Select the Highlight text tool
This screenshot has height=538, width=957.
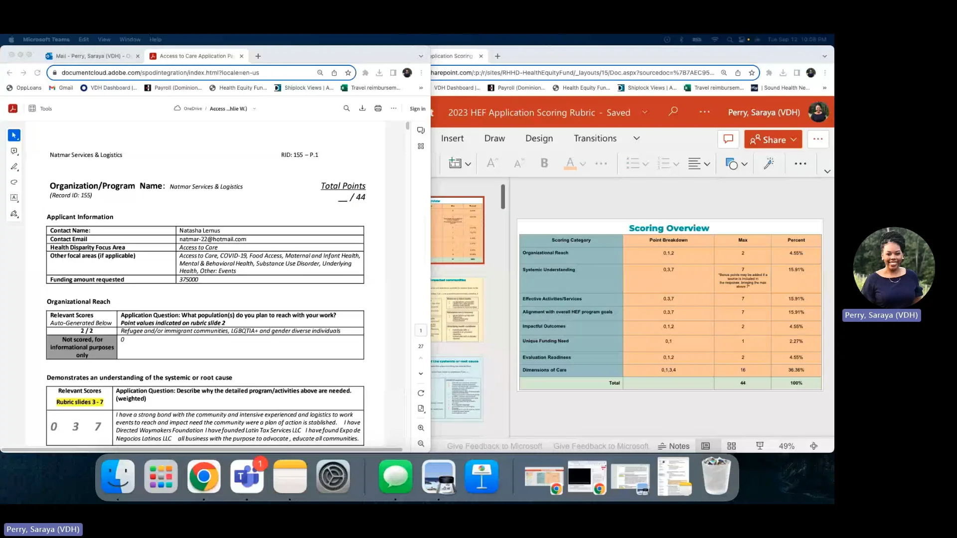click(14, 167)
